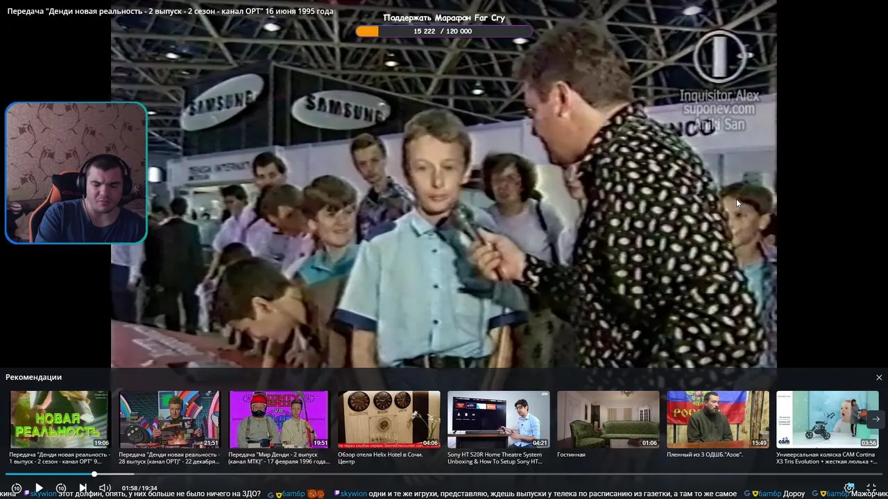Skip the video forward 10 seconds
This screenshot has width=888, height=499.
(61, 488)
